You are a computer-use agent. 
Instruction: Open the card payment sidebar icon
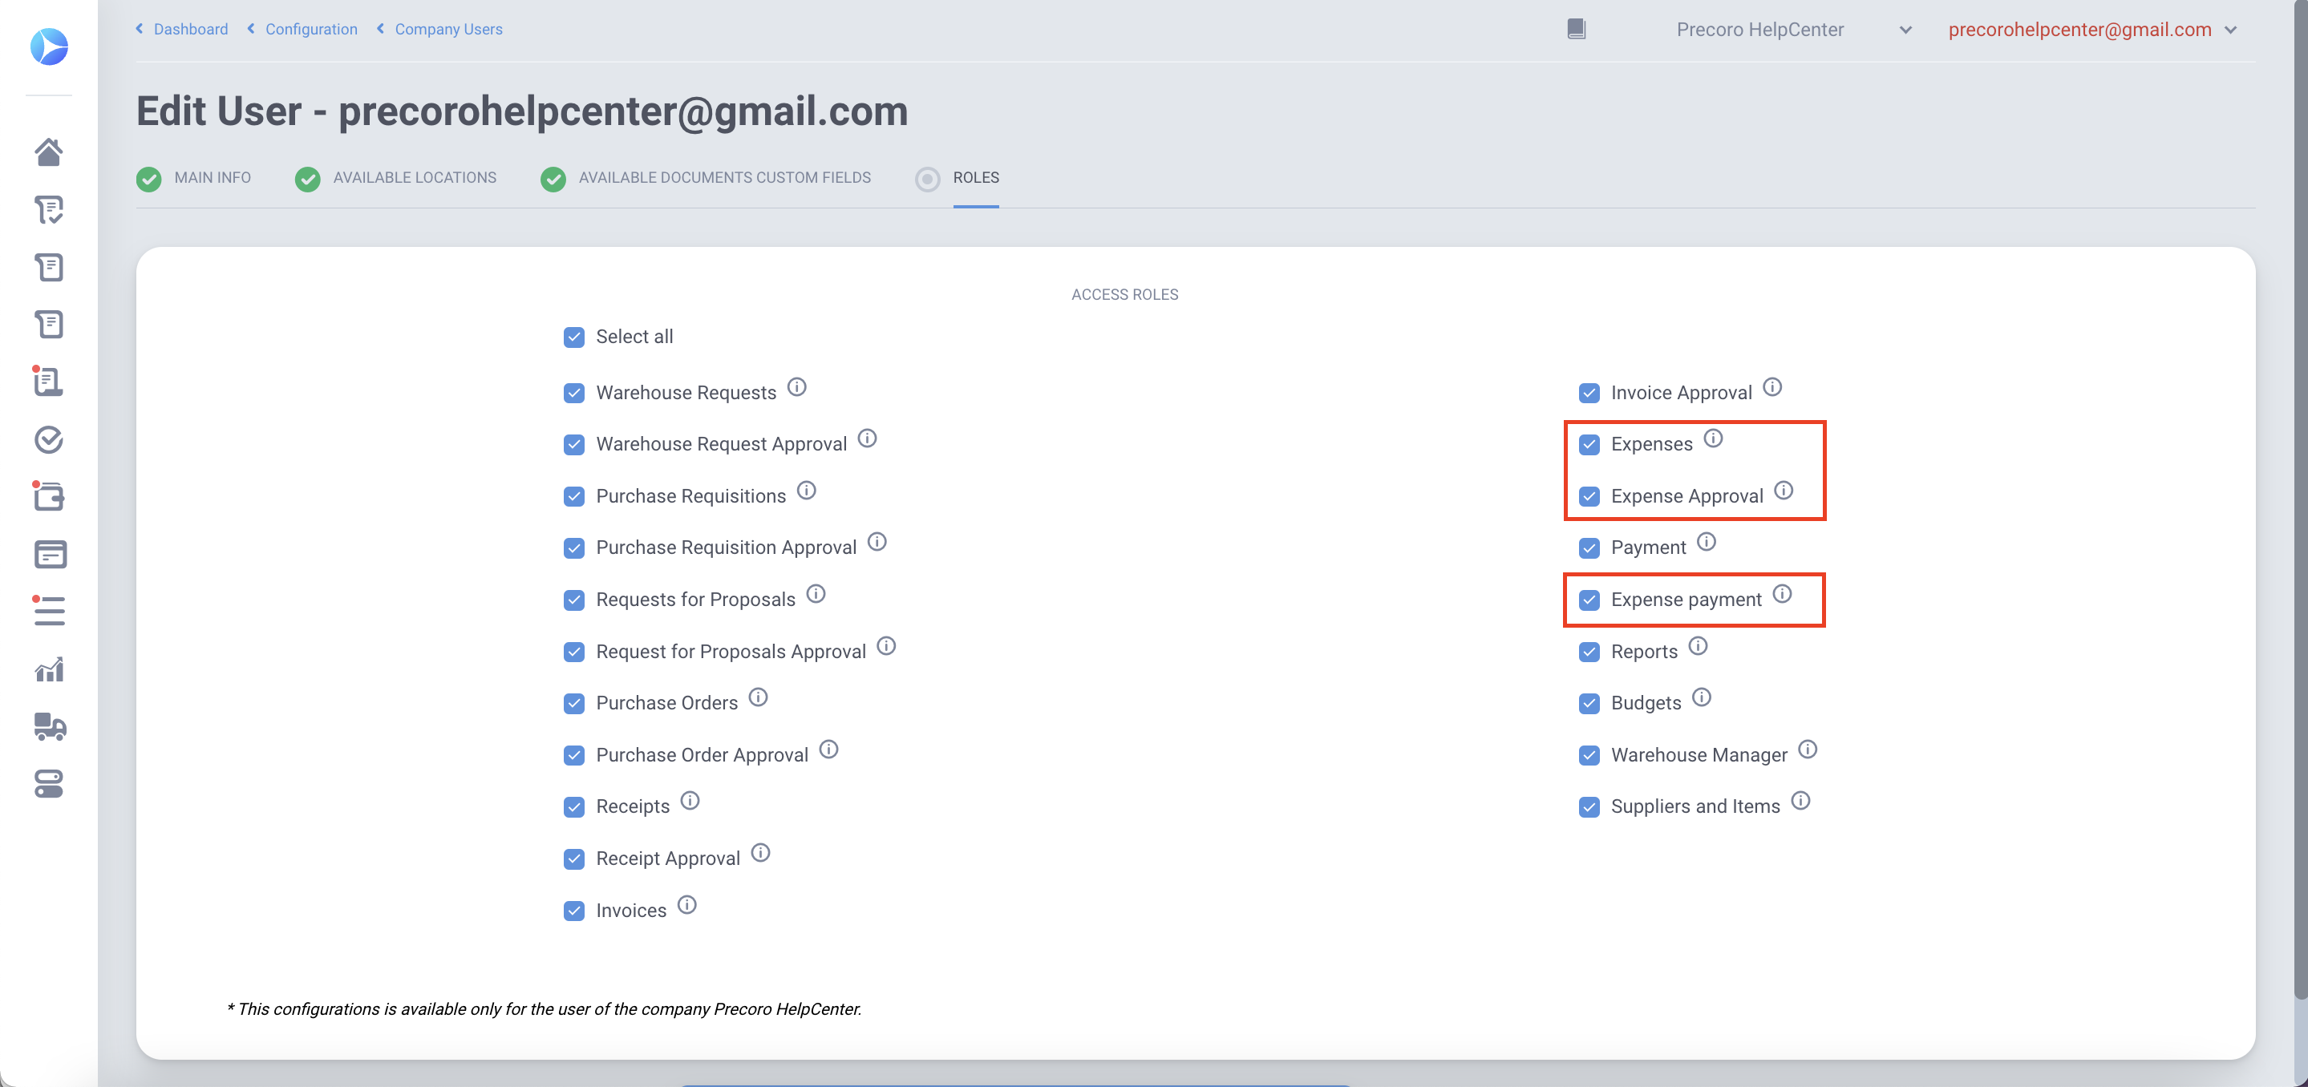click(49, 554)
